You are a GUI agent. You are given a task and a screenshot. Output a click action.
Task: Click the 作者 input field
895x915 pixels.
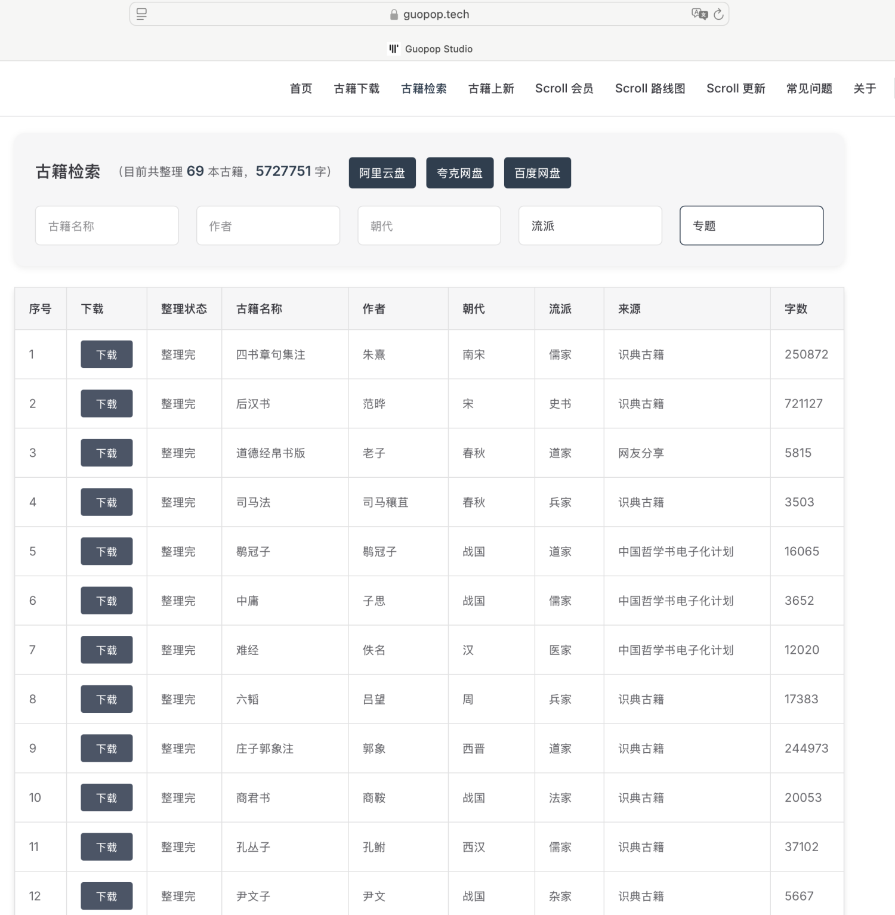pyautogui.click(x=268, y=226)
